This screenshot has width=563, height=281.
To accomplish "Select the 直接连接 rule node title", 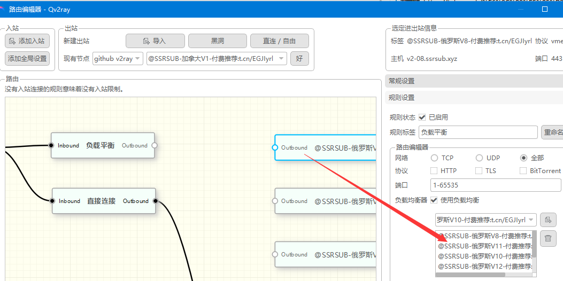I will (x=101, y=201).
